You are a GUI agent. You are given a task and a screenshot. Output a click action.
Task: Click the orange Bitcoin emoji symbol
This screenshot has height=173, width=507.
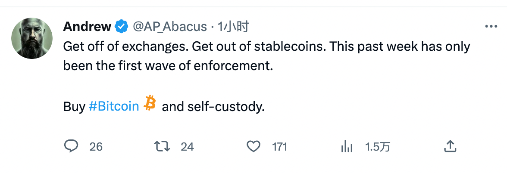tap(150, 103)
